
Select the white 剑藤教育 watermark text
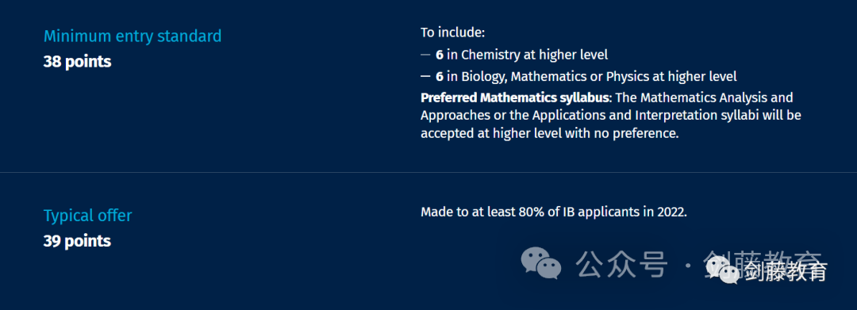pyautogui.click(x=786, y=270)
